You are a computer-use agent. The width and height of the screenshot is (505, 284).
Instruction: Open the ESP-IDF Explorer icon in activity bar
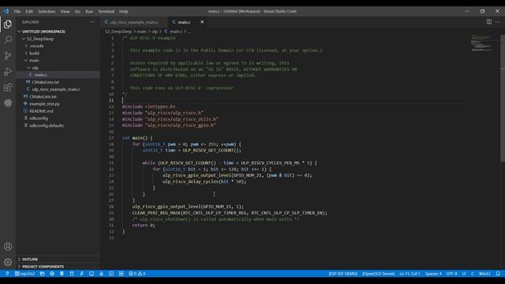click(x=8, y=103)
